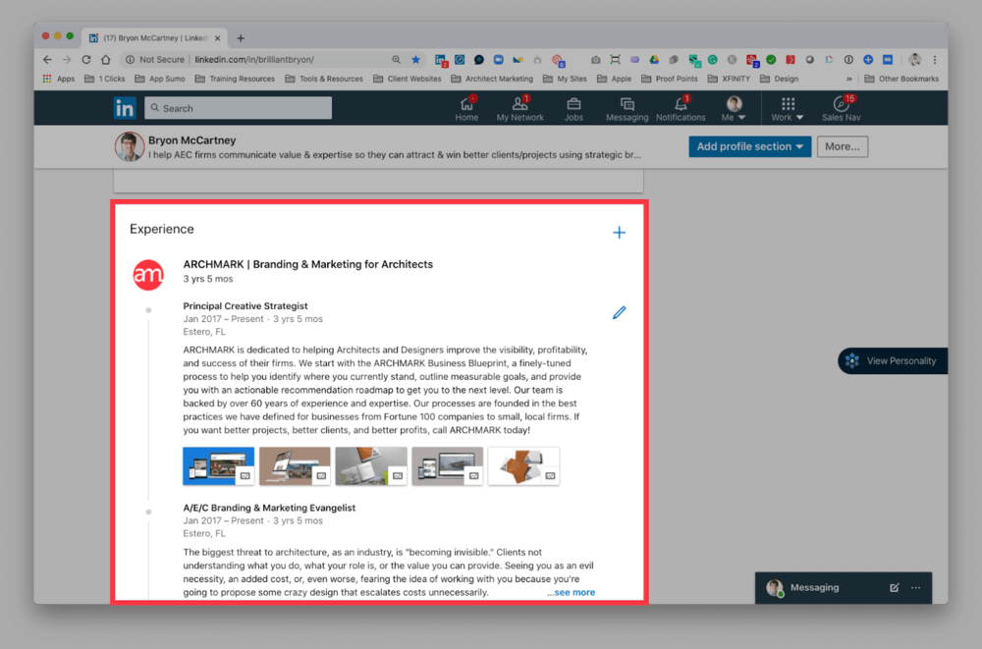Screen dimensions: 982x649
Task: Click 'Principal Creative Strategist' role title
Action: tap(245, 305)
